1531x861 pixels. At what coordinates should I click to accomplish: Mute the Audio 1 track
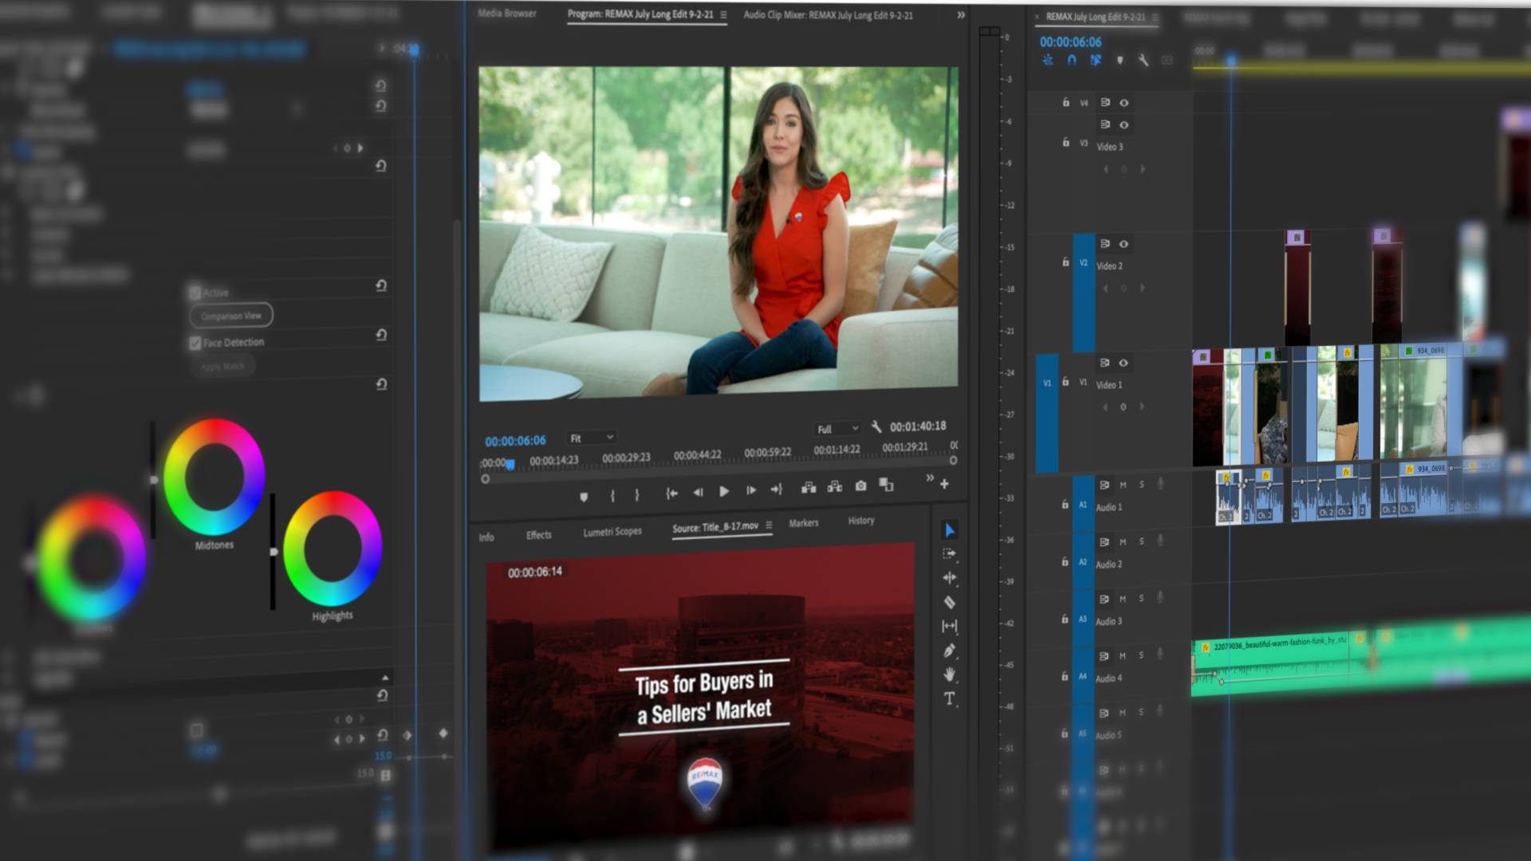pos(1123,485)
